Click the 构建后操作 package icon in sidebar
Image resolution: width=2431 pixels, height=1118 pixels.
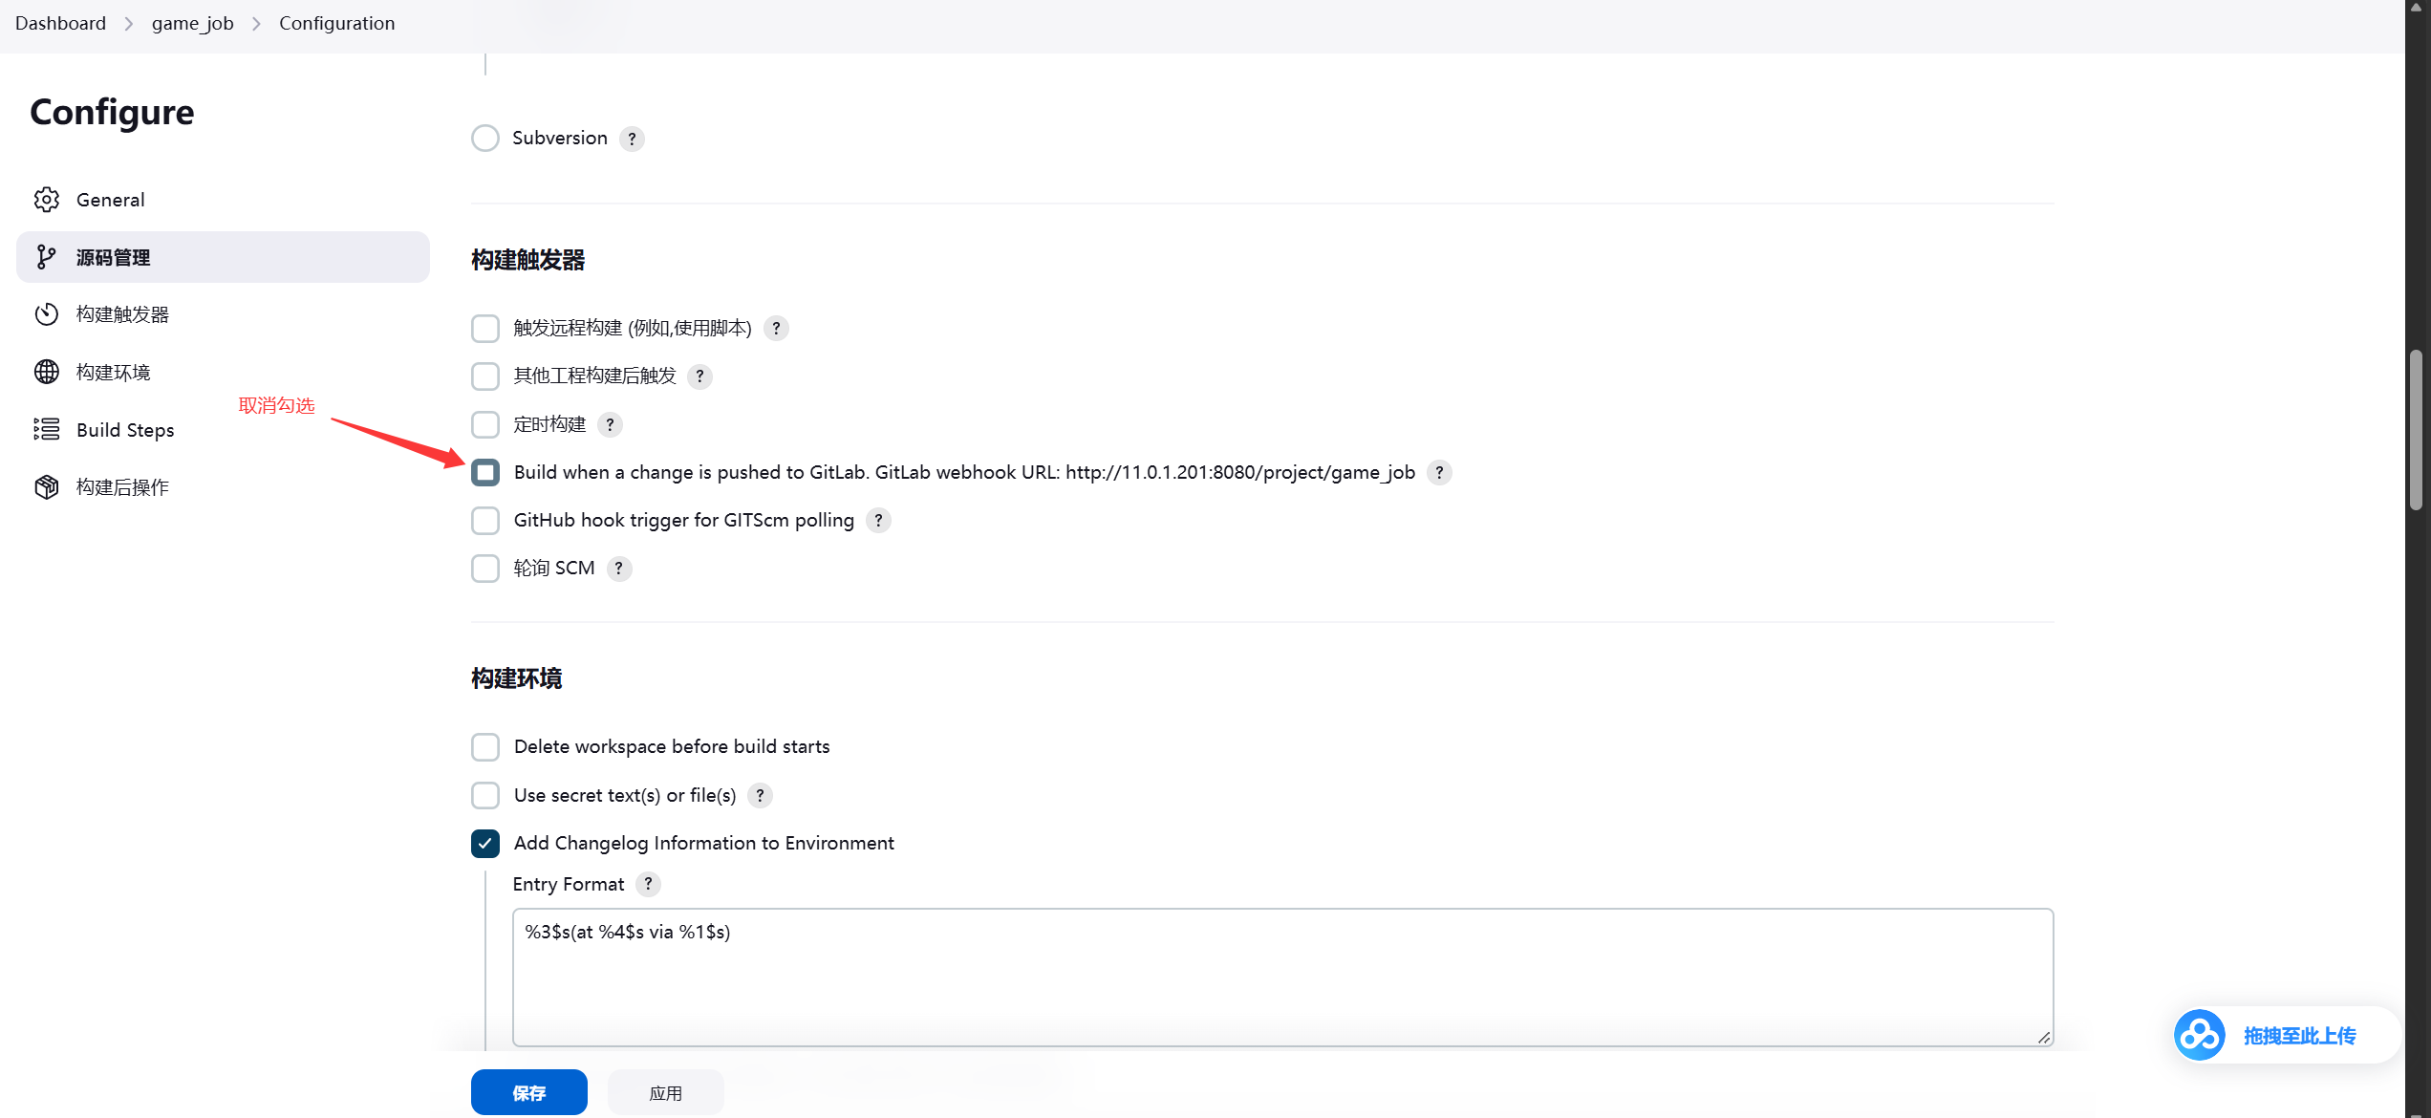[x=46, y=487]
